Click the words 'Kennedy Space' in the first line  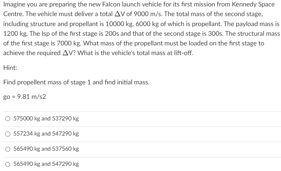[253, 4]
